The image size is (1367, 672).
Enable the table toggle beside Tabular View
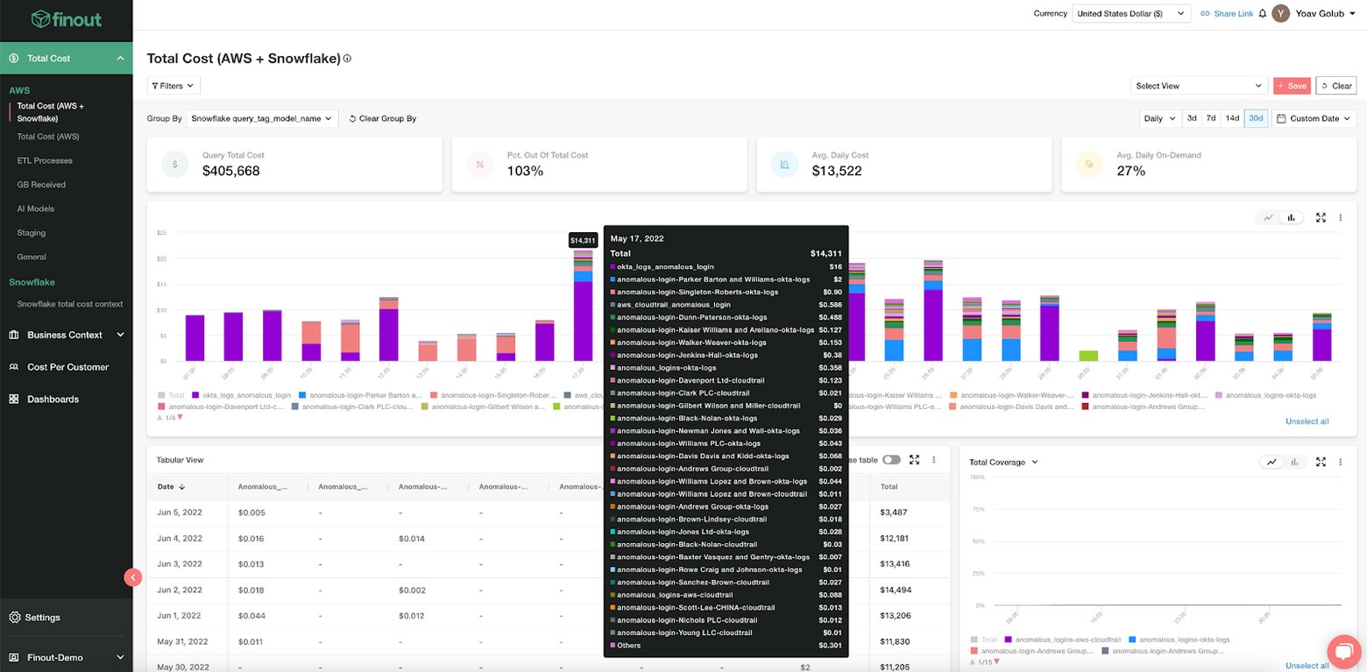click(893, 459)
